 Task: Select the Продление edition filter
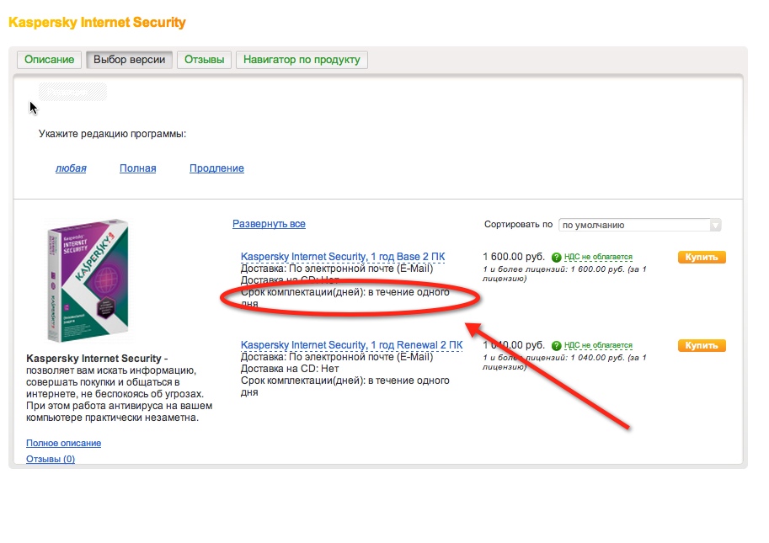tap(216, 168)
